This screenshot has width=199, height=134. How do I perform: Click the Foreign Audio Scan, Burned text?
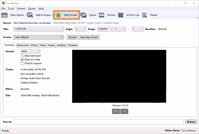[35, 78]
